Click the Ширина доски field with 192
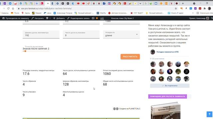Screen dimensions: 213x119 [41, 34]
